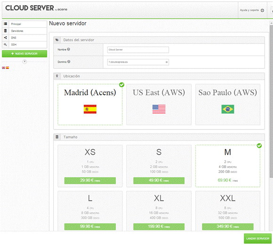The image size is (273, 245).
Task: Click the help icon next to Nombre
Action: tap(69, 49)
